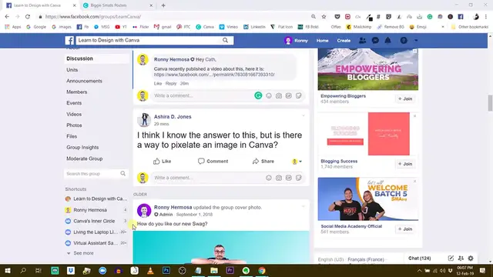
Task: Open Events in group sidebar
Action: tap(74, 103)
